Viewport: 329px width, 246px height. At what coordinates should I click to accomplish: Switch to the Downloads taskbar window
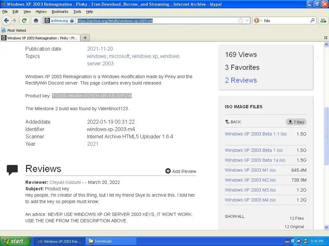click(x=111, y=241)
